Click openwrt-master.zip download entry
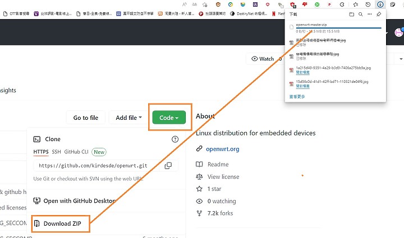Image resolution: width=404 pixels, height=238 pixels. click(335, 28)
